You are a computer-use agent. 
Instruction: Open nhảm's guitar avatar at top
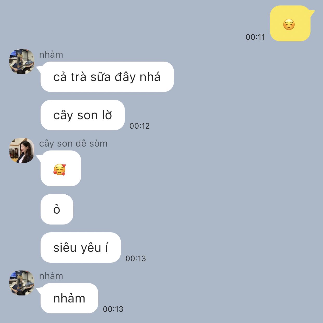point(22,62)
